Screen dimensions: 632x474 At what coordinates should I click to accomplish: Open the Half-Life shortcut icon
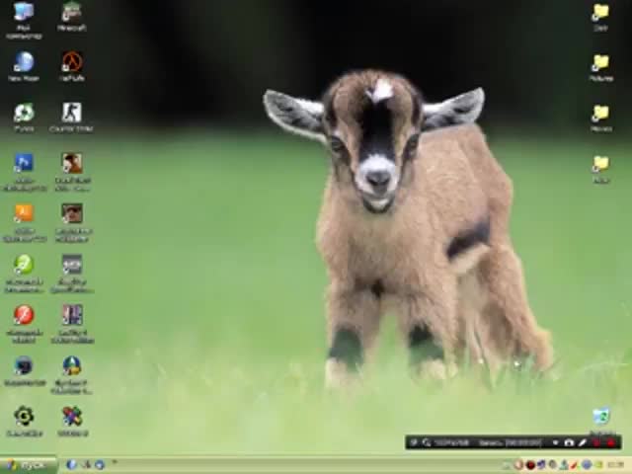click(x=71, y=63)
